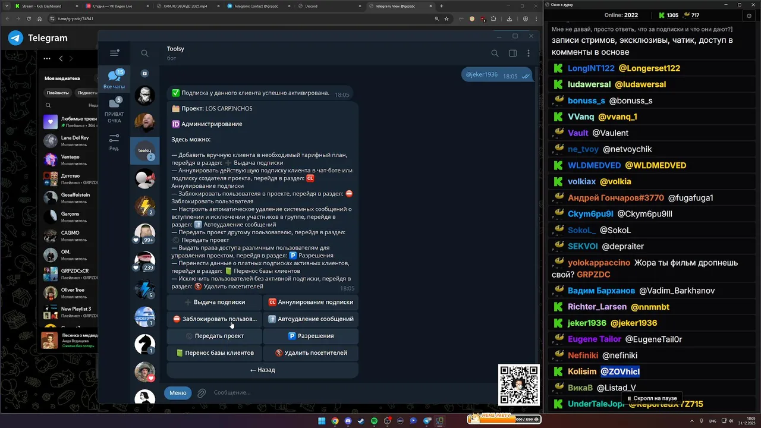Toggle the right sidebar panel icon

[512, 53]
